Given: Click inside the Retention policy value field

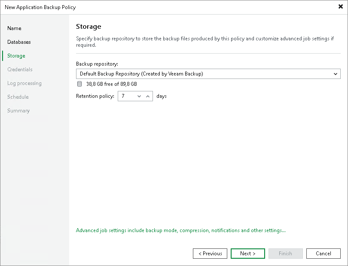Looking at the screenshot, I should click(x=127, y=96).
